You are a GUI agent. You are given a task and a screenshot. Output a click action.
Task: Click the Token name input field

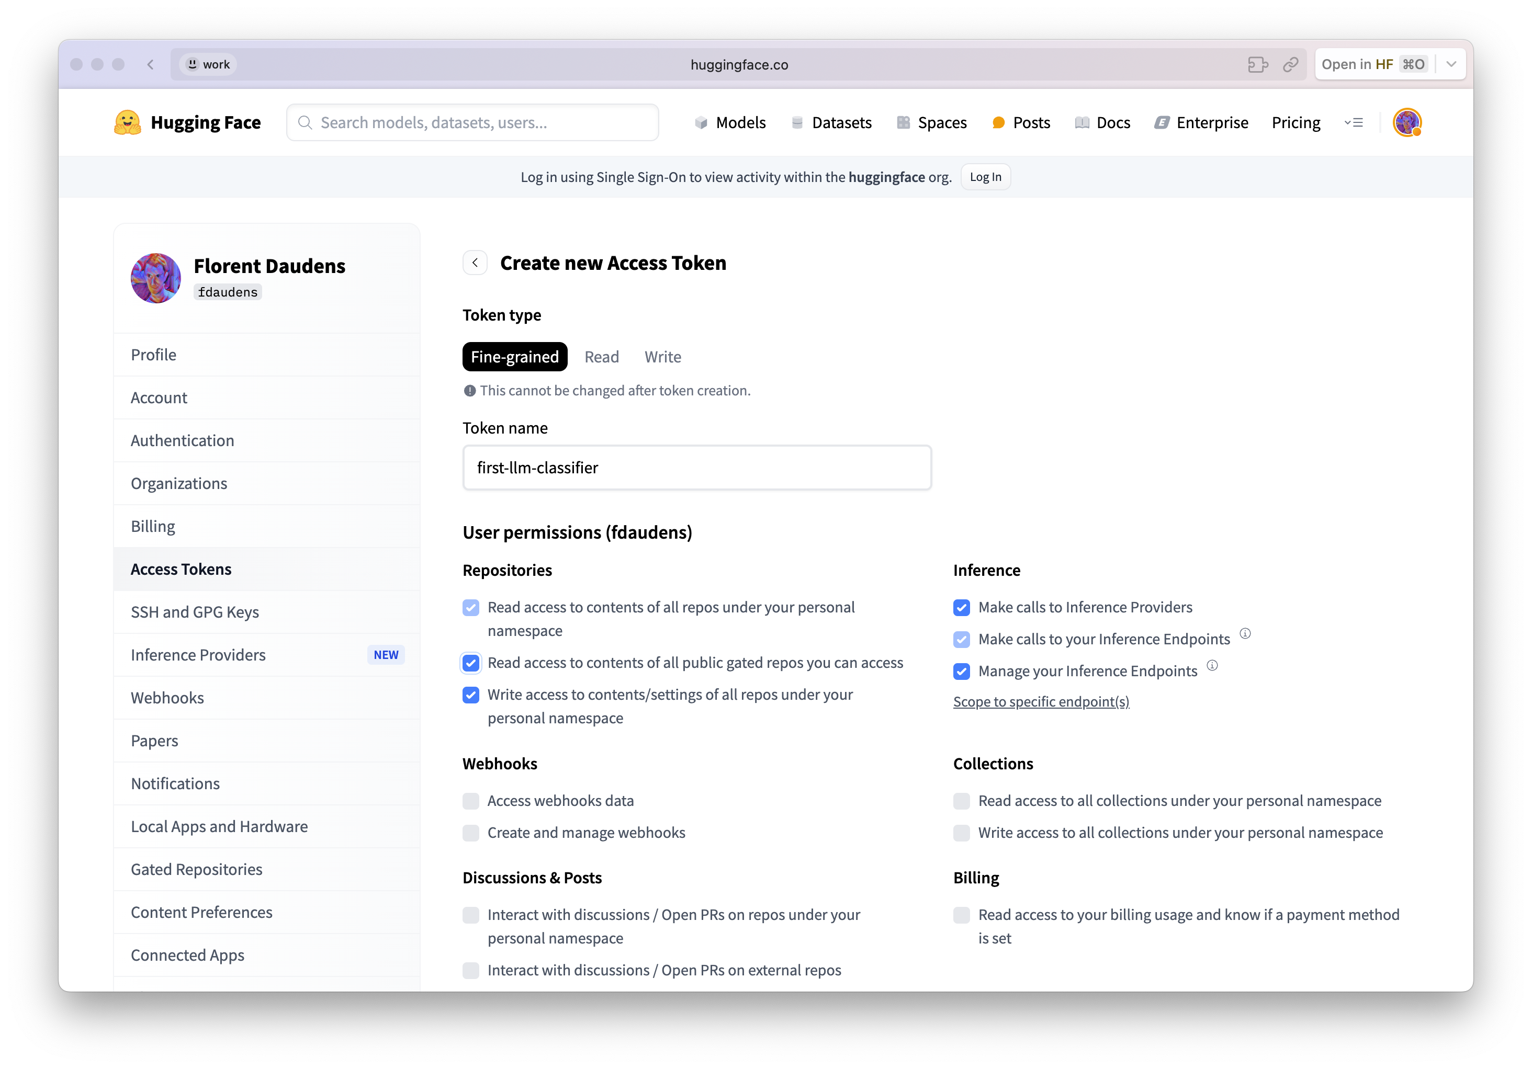[697, 468]
